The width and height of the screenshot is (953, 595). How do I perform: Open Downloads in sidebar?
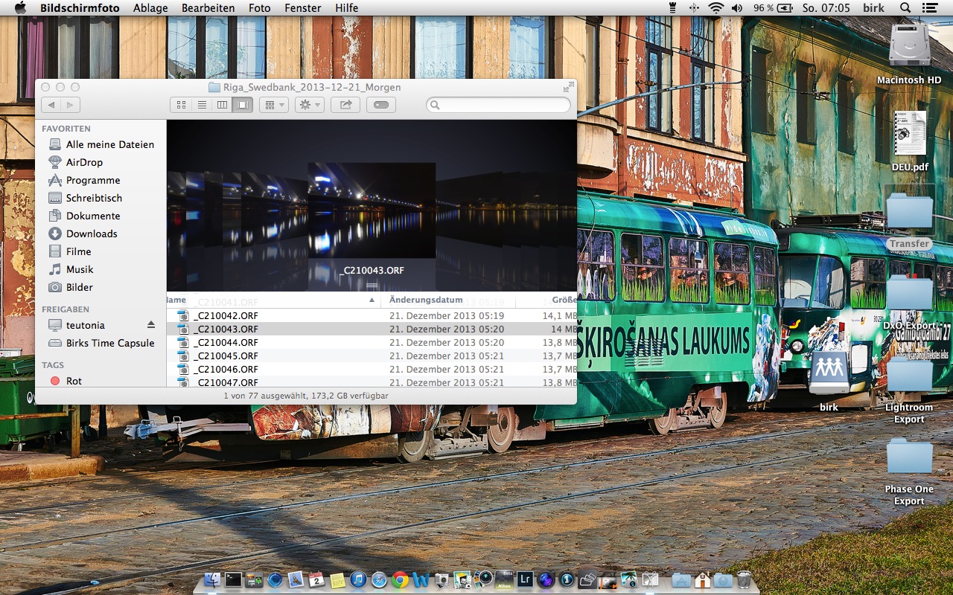point(83,234)
